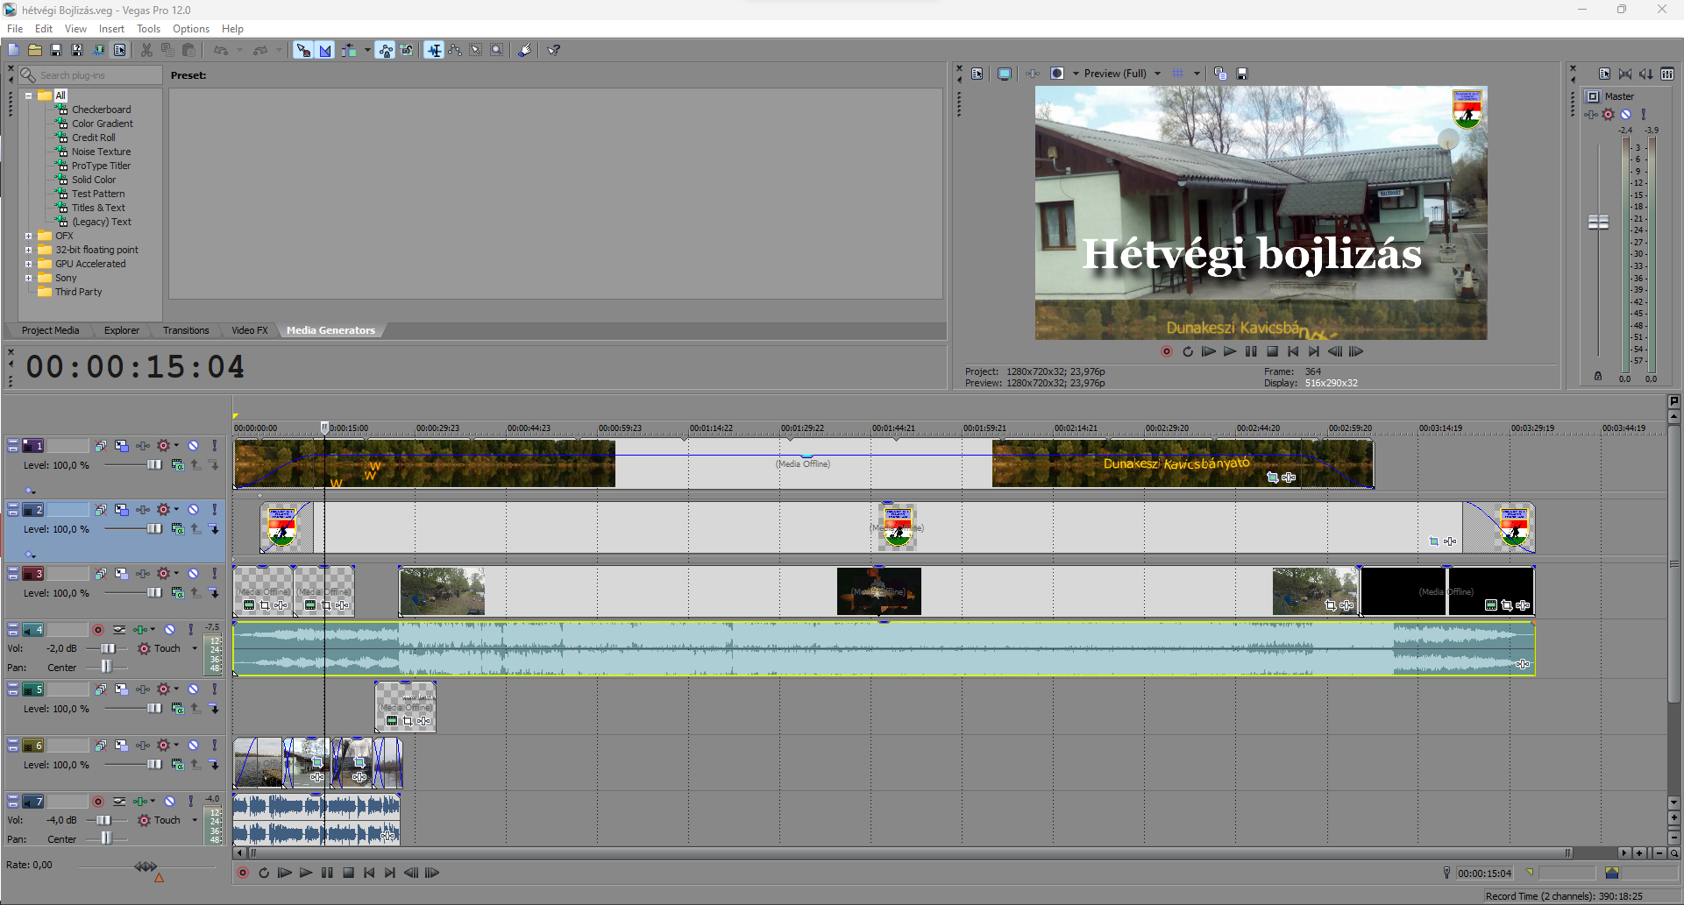Save snapshot of preview to file
This screenshot has width=1684, height=905.
[1241, 74]
